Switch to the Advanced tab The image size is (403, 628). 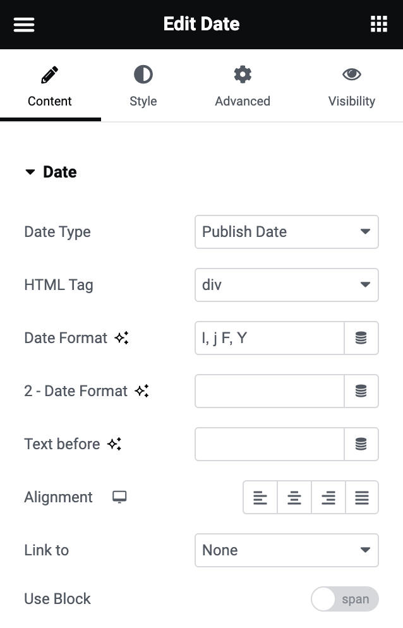(243, 86)
